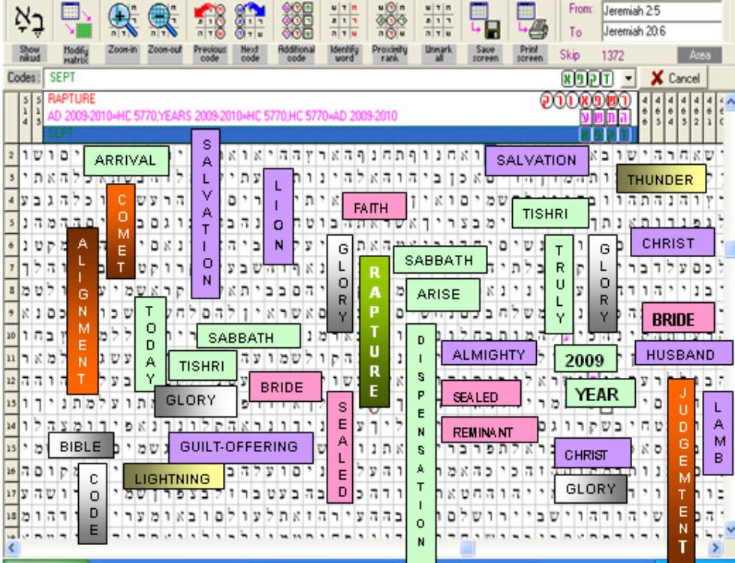Click the vertical scrollbar thumb
The height and width of the screenshot is (563, 735).
pos(730,249)
